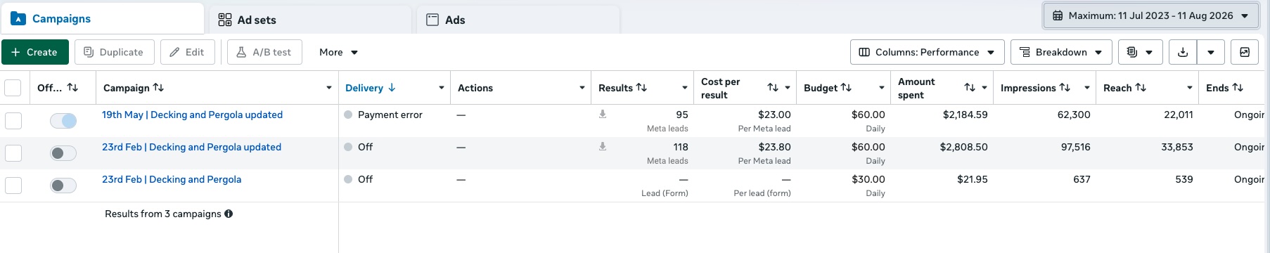Sort by the Delivery column header
The image size is (1270, 253).
tap(371, 88)
